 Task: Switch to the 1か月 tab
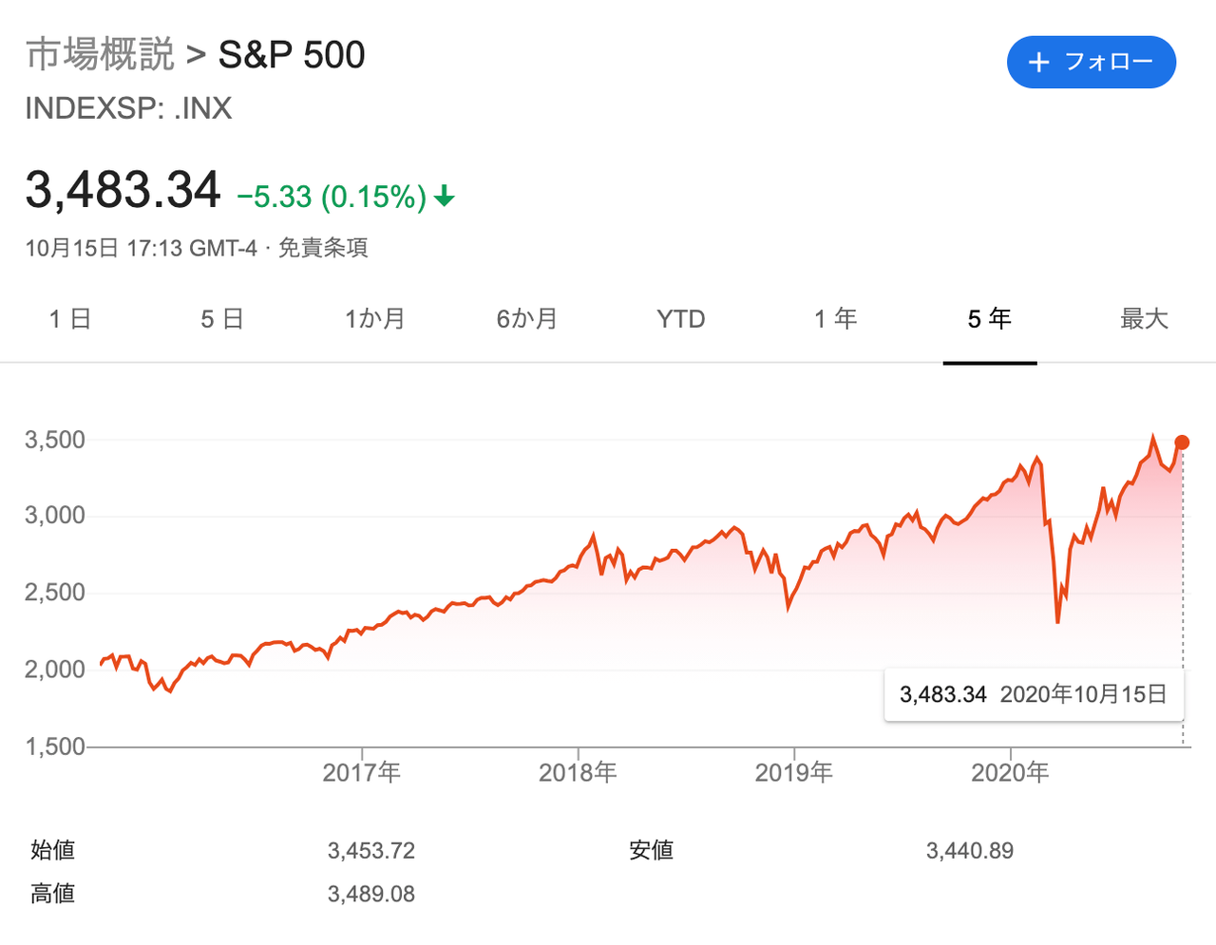[375, 319]
